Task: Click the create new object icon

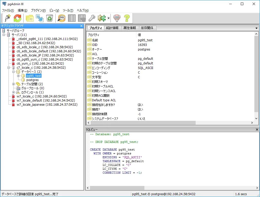Action: coord(40,18)
